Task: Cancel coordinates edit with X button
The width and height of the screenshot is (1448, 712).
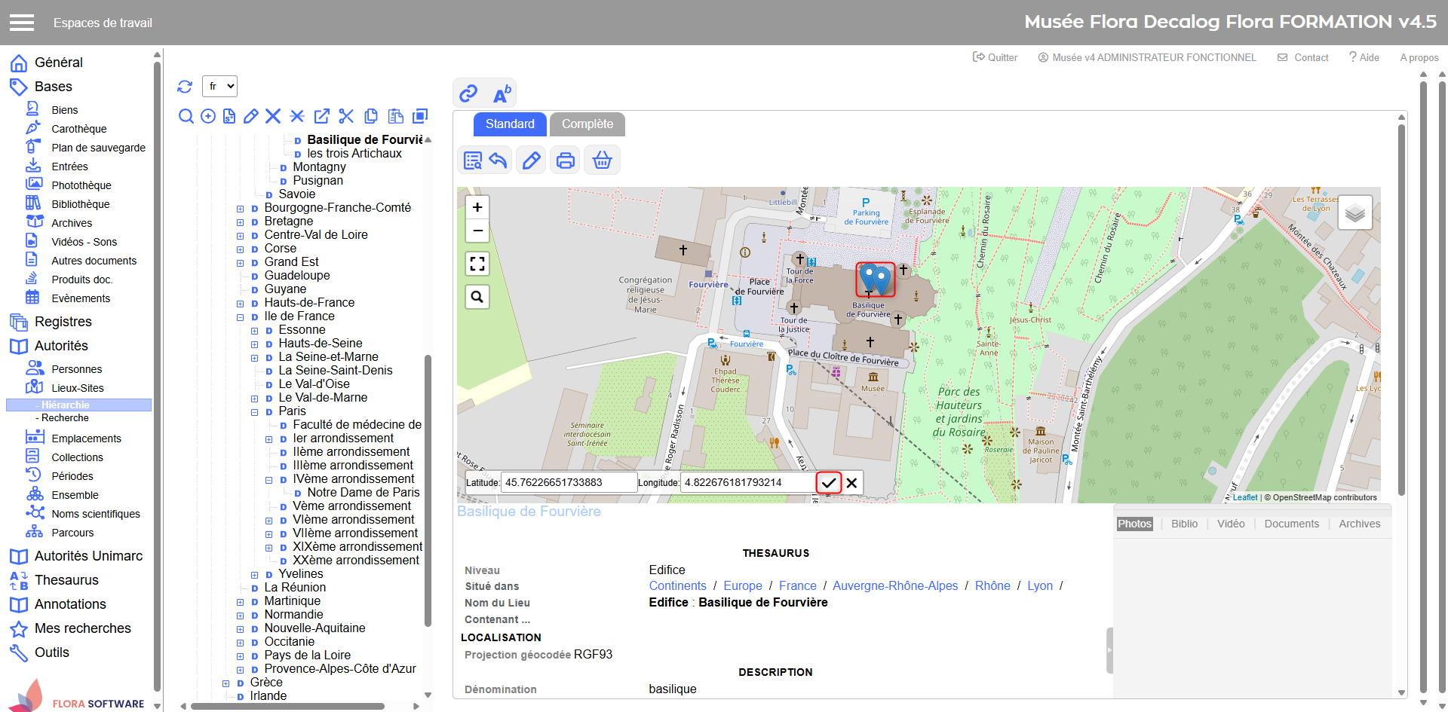Action: [851, 483]
